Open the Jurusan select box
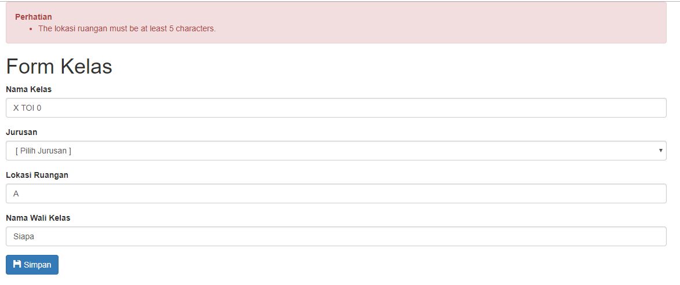Viewport: 680px width, 285px height. click(336, 151)
